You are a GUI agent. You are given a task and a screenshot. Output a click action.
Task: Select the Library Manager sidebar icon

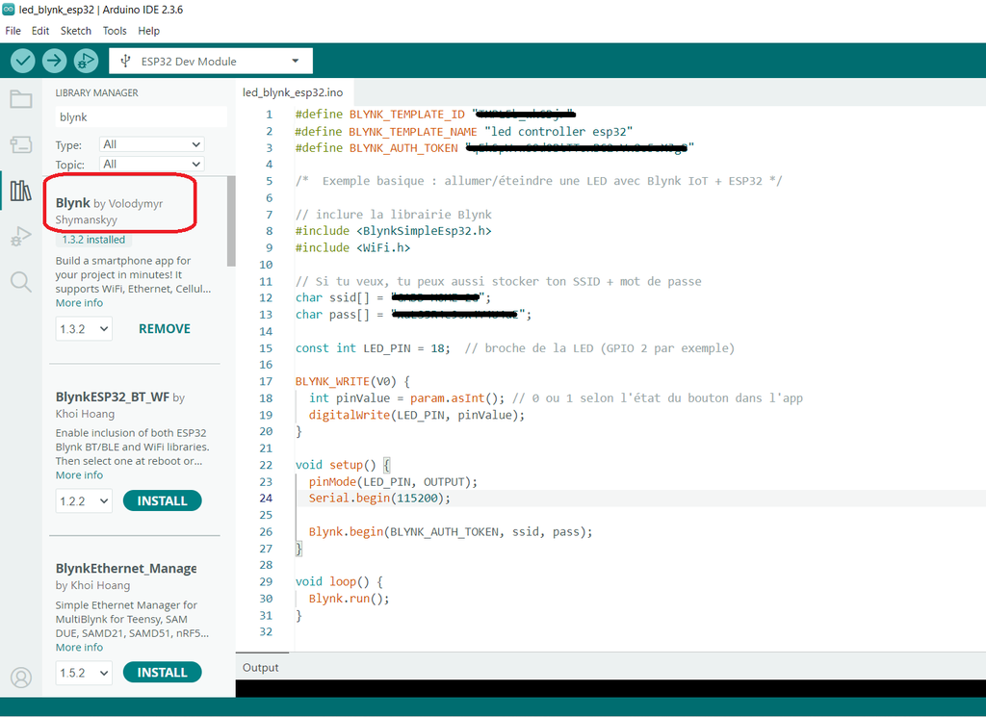click(x=20, y=190)
